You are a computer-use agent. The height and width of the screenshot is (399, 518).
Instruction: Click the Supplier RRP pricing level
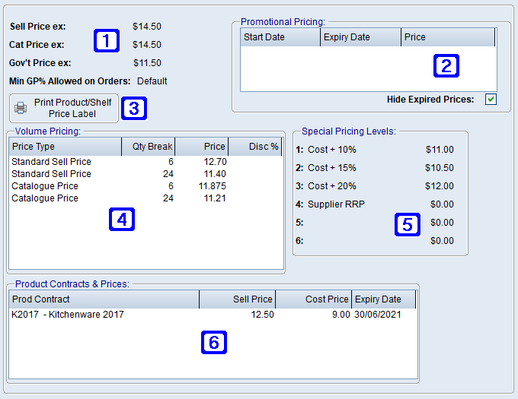coord(336,204)
